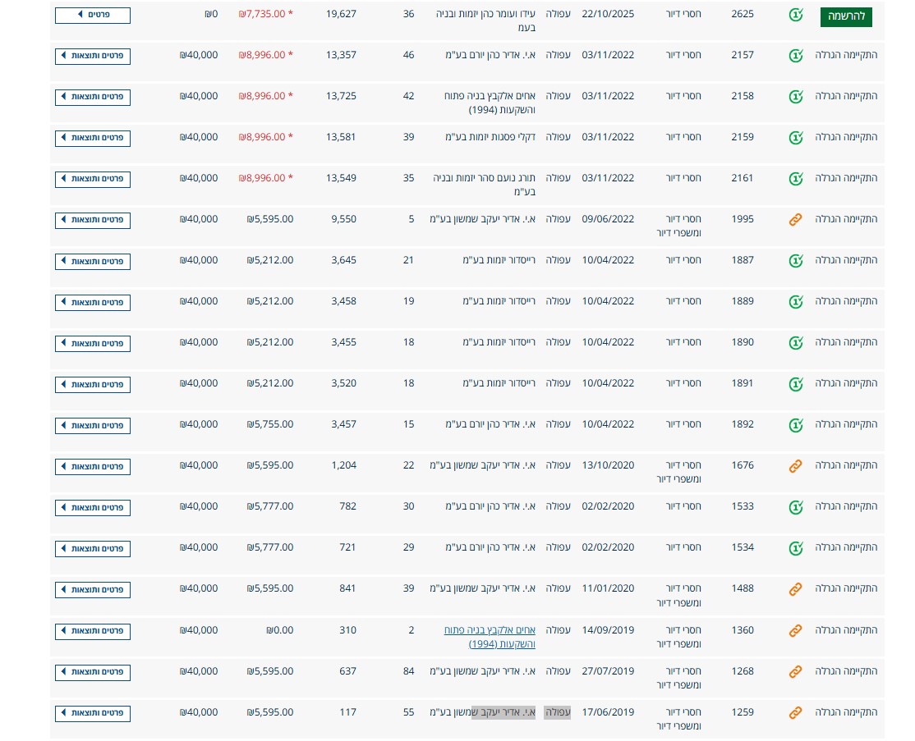The height and width of the screenshot is (741, 915).
Task: Click the green להרשמה registration button
Action: (845, 16)
